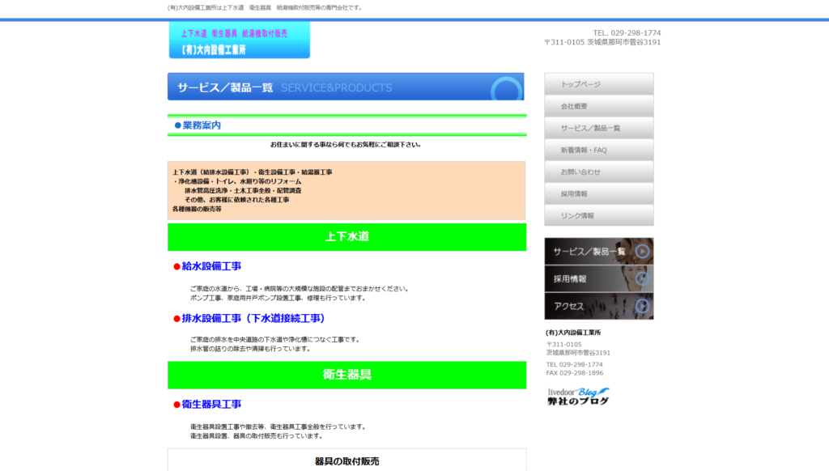This screenshot has height=471, width=829.
Task: Click the sidebar (有)大内設備工業所 company name
Action: pyautogui.click(x=573, y=333)
